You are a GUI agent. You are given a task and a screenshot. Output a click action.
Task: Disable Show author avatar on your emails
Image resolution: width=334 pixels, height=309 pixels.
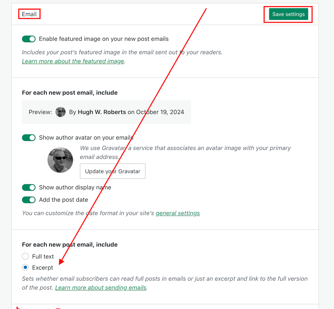pos(29,138)
